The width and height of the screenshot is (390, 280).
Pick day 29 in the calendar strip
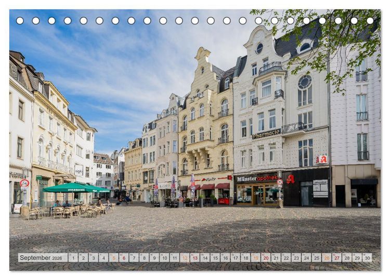[x=357, y=258]
